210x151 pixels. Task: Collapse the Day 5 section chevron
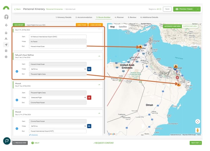click(99, 56)
